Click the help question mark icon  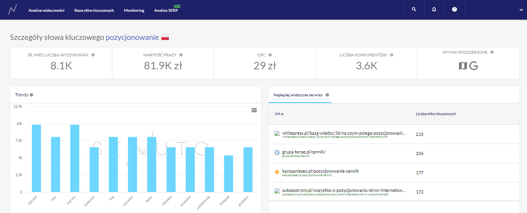pyautogui.click(x=454, y=10)
